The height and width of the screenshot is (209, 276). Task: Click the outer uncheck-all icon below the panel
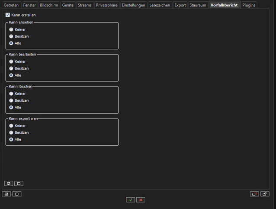coord(17,194)
